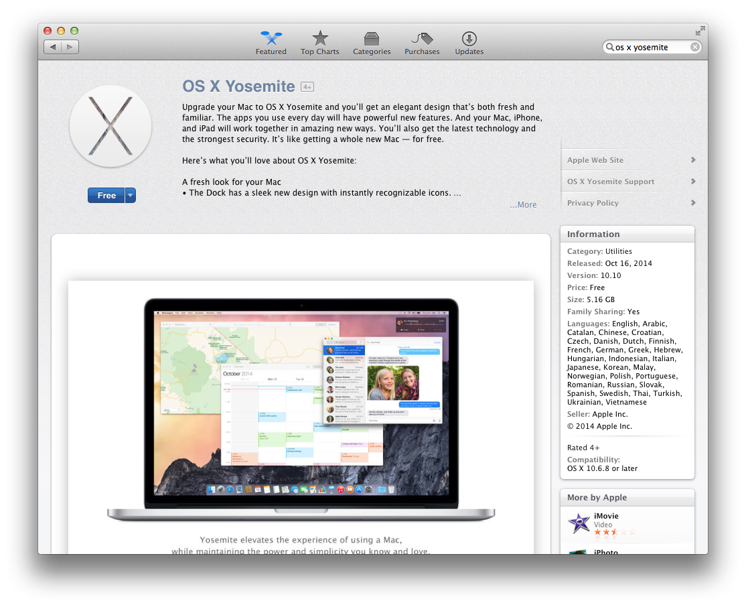Click the 'Category: Utilities' text

[599, 251]
